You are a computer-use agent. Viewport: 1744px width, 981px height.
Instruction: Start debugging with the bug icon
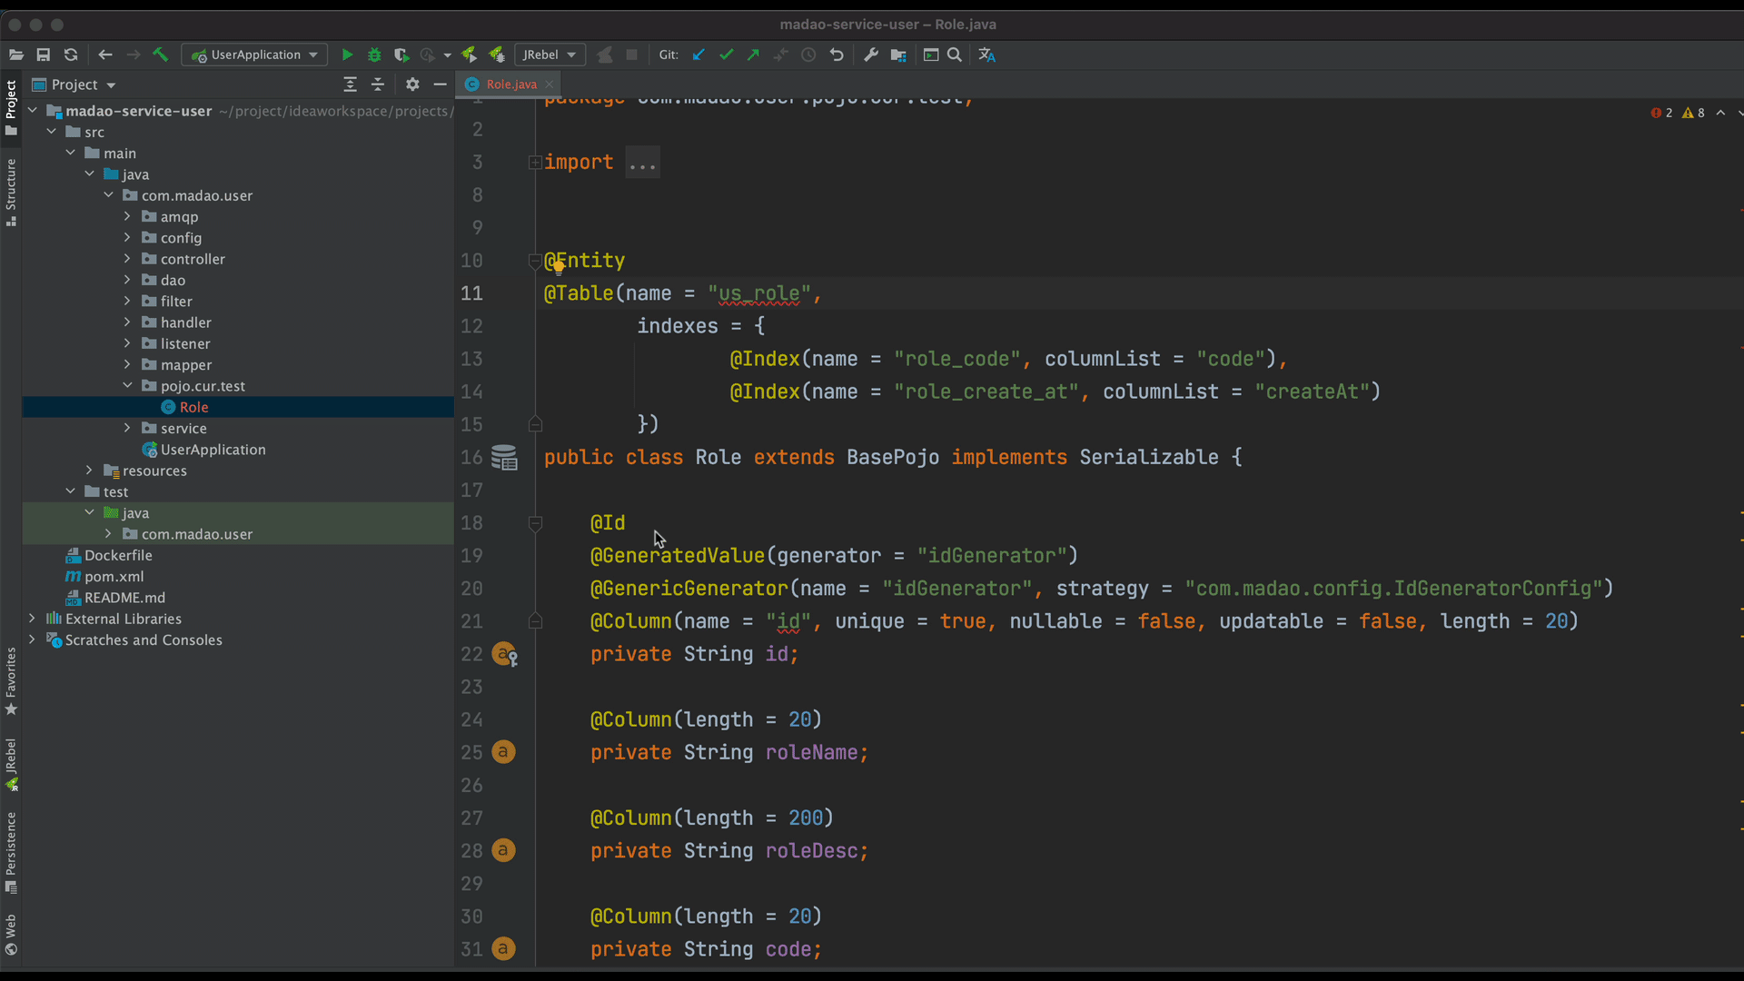tap(374, 55)
